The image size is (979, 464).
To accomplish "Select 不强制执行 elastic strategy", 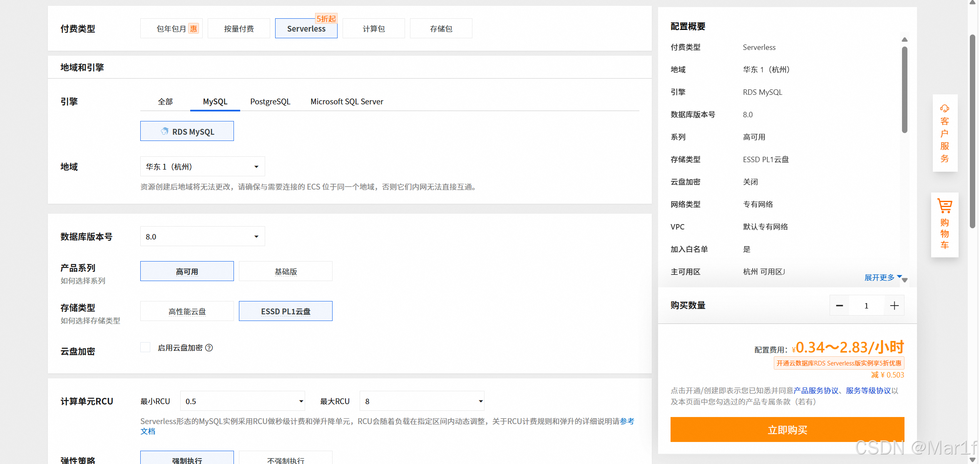I will coord(286,458).
